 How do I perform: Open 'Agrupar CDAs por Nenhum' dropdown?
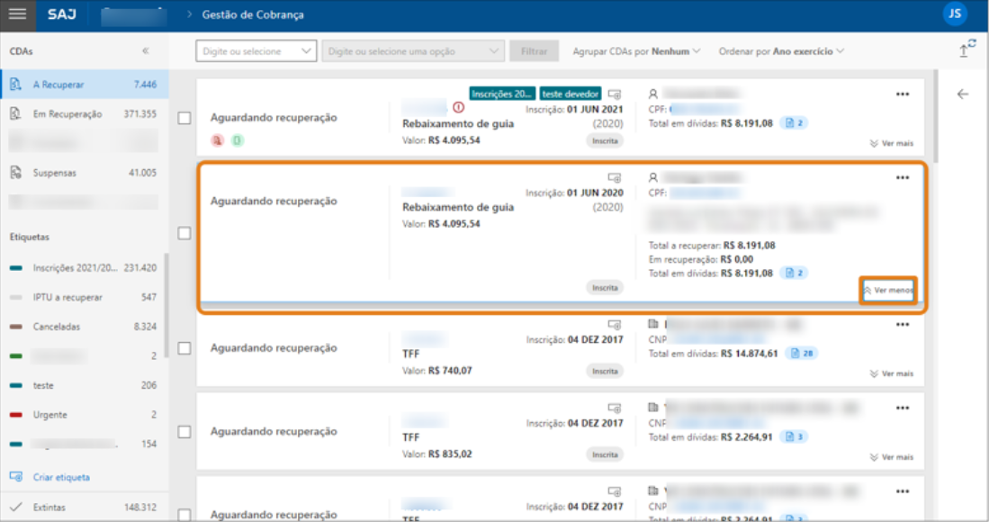pos(636,51)
